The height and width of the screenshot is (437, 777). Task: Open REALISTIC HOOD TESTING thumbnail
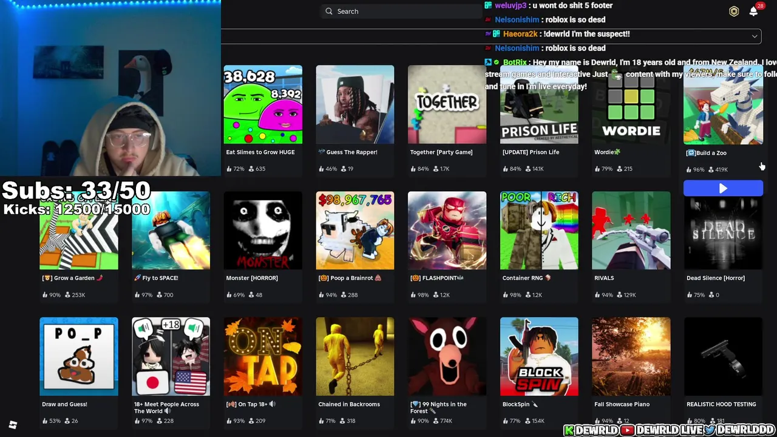pos(723,356)
